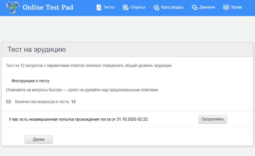Click the test description about 12 questions
Viewport: 255px width, 156px height.
(89, 66)
